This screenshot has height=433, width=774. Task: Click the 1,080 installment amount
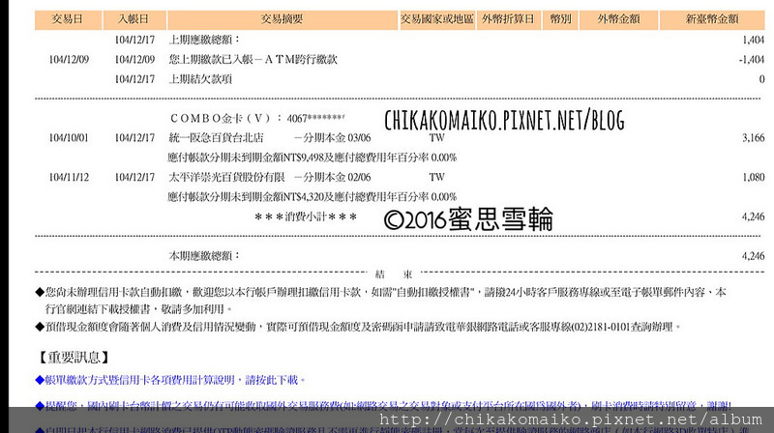pyautogui.click(x=754, y=178)
